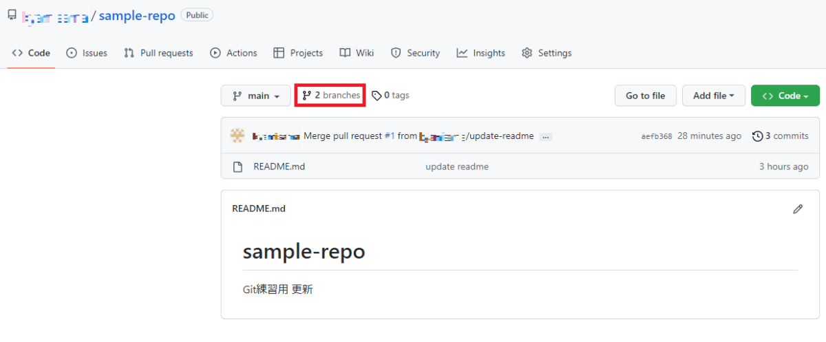Click the 28 minutes ago timestamp
This screenshot has height=342, width=826.
(x=710, y=136)
